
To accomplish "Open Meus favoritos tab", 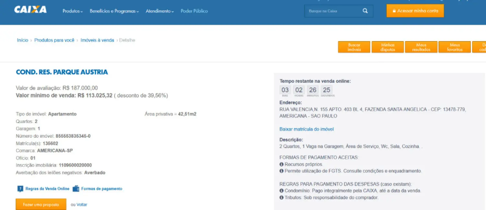I will pos(455,47).
